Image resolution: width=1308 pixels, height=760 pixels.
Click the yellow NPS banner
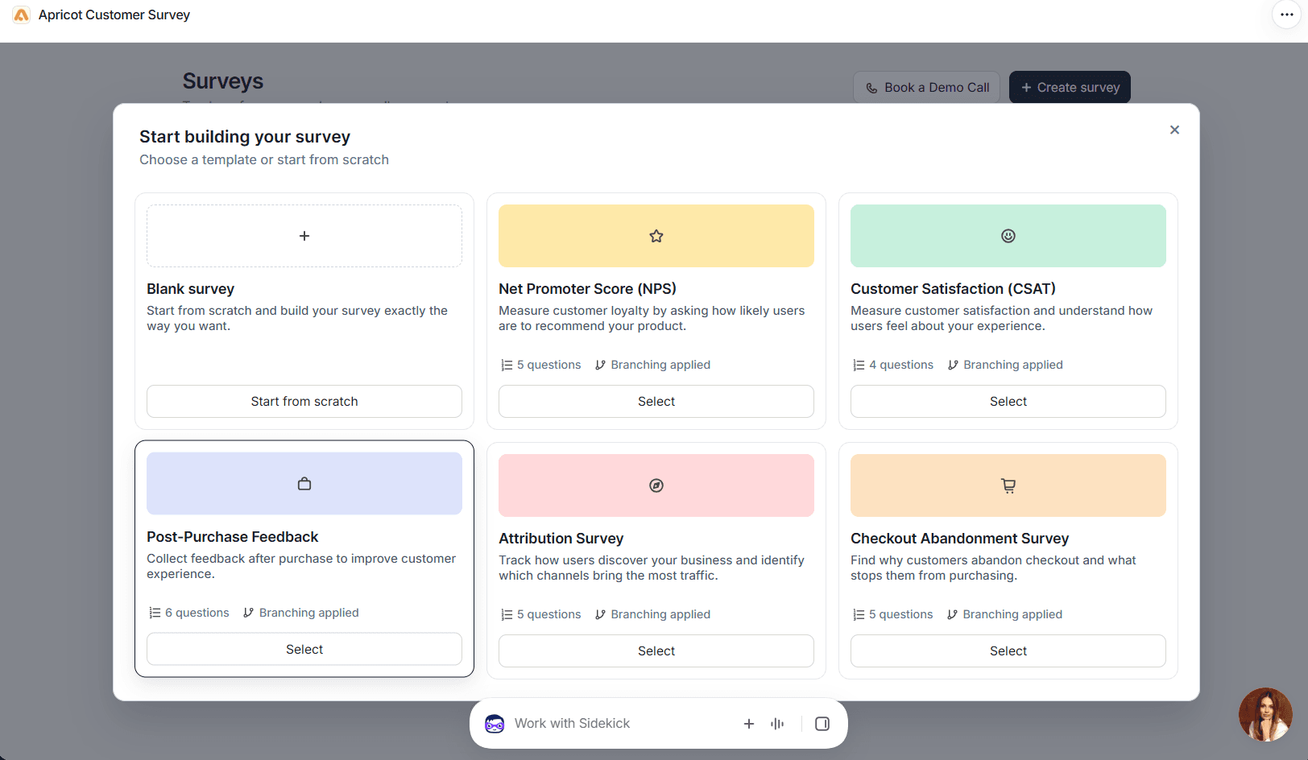tap(656, 236)
